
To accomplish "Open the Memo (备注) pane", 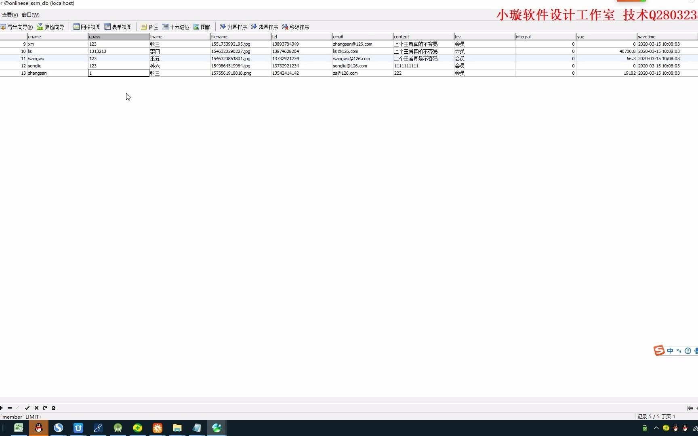I will tap(149, 27).
